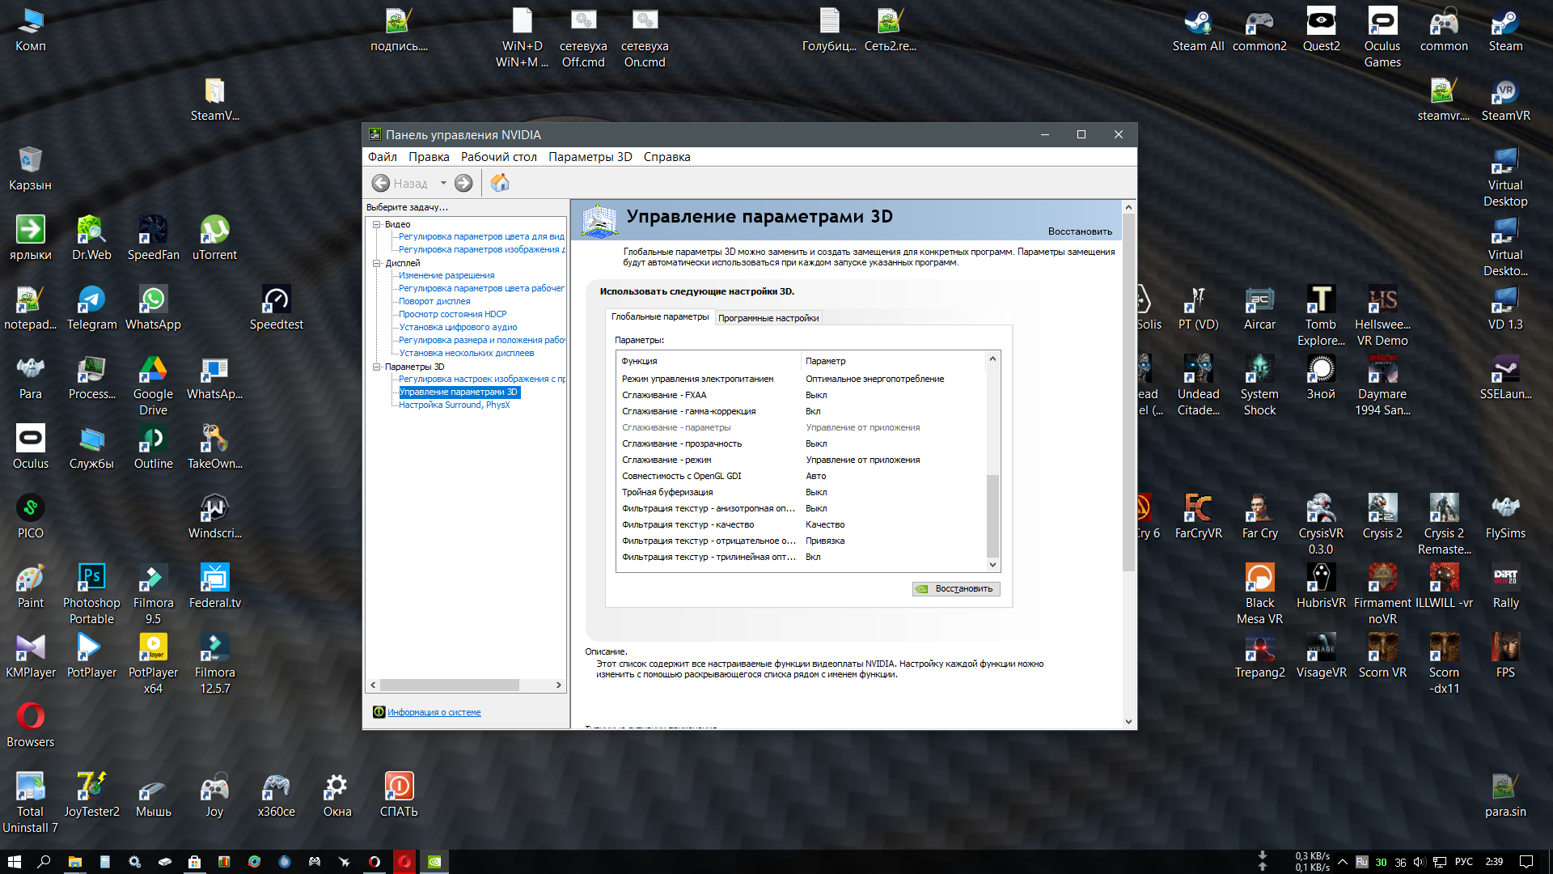Open KMPlayer desktop icon
The width and height of the screenshot is (1553, 874).
tap(31, 656)
